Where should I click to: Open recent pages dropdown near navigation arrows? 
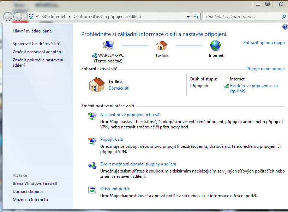[25, 17]
